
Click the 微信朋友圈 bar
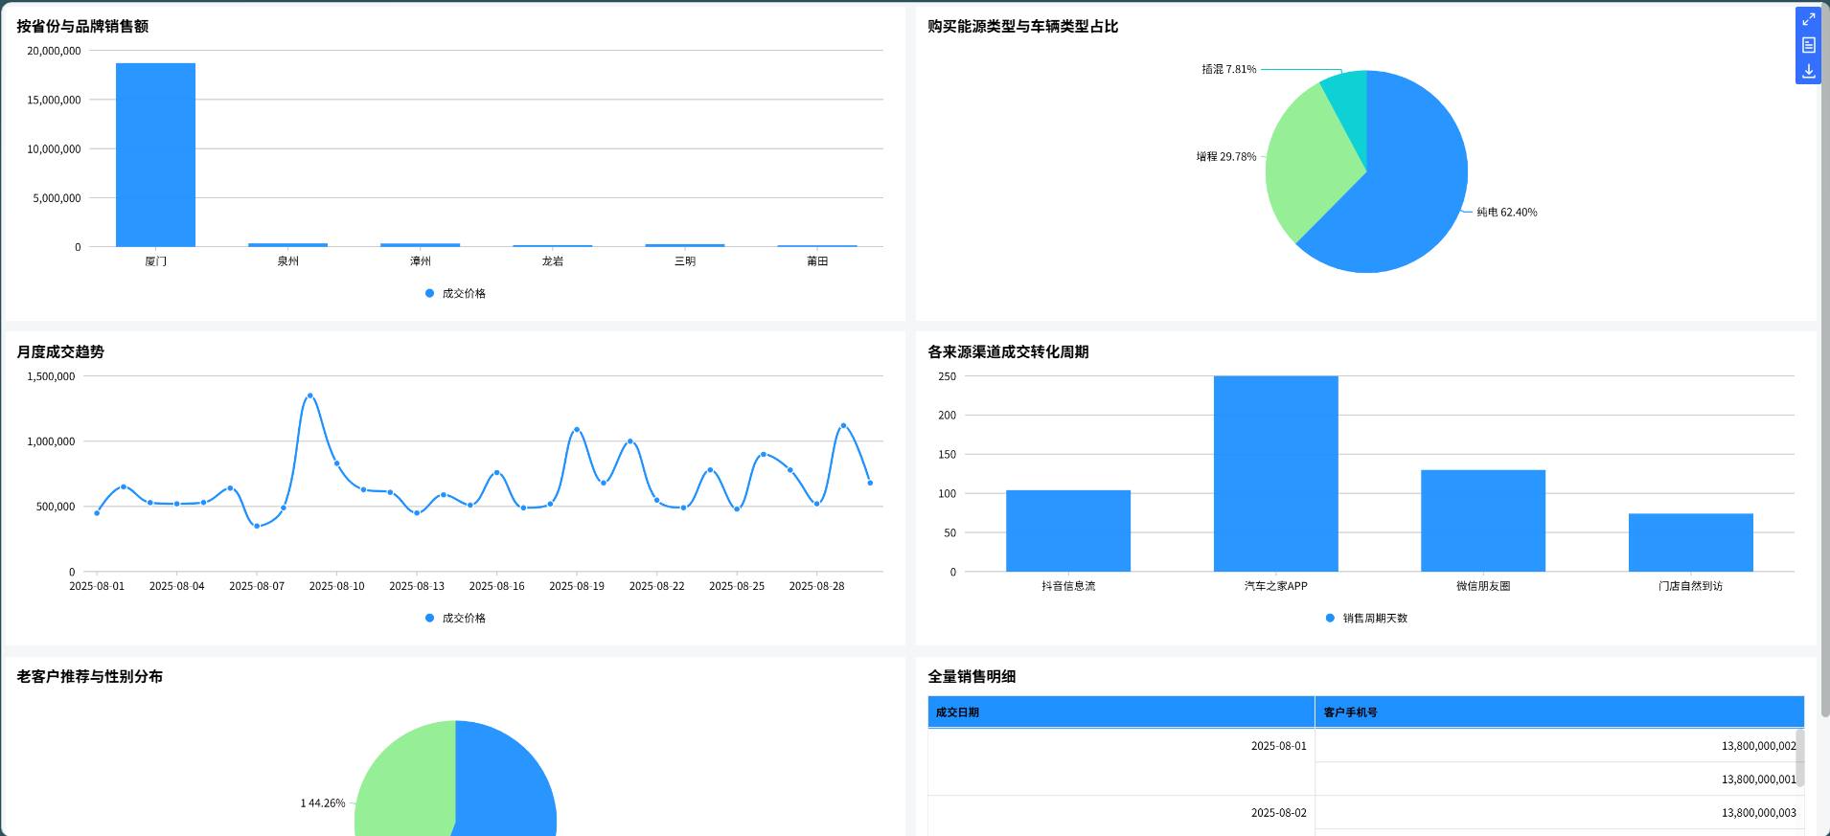1483,521
